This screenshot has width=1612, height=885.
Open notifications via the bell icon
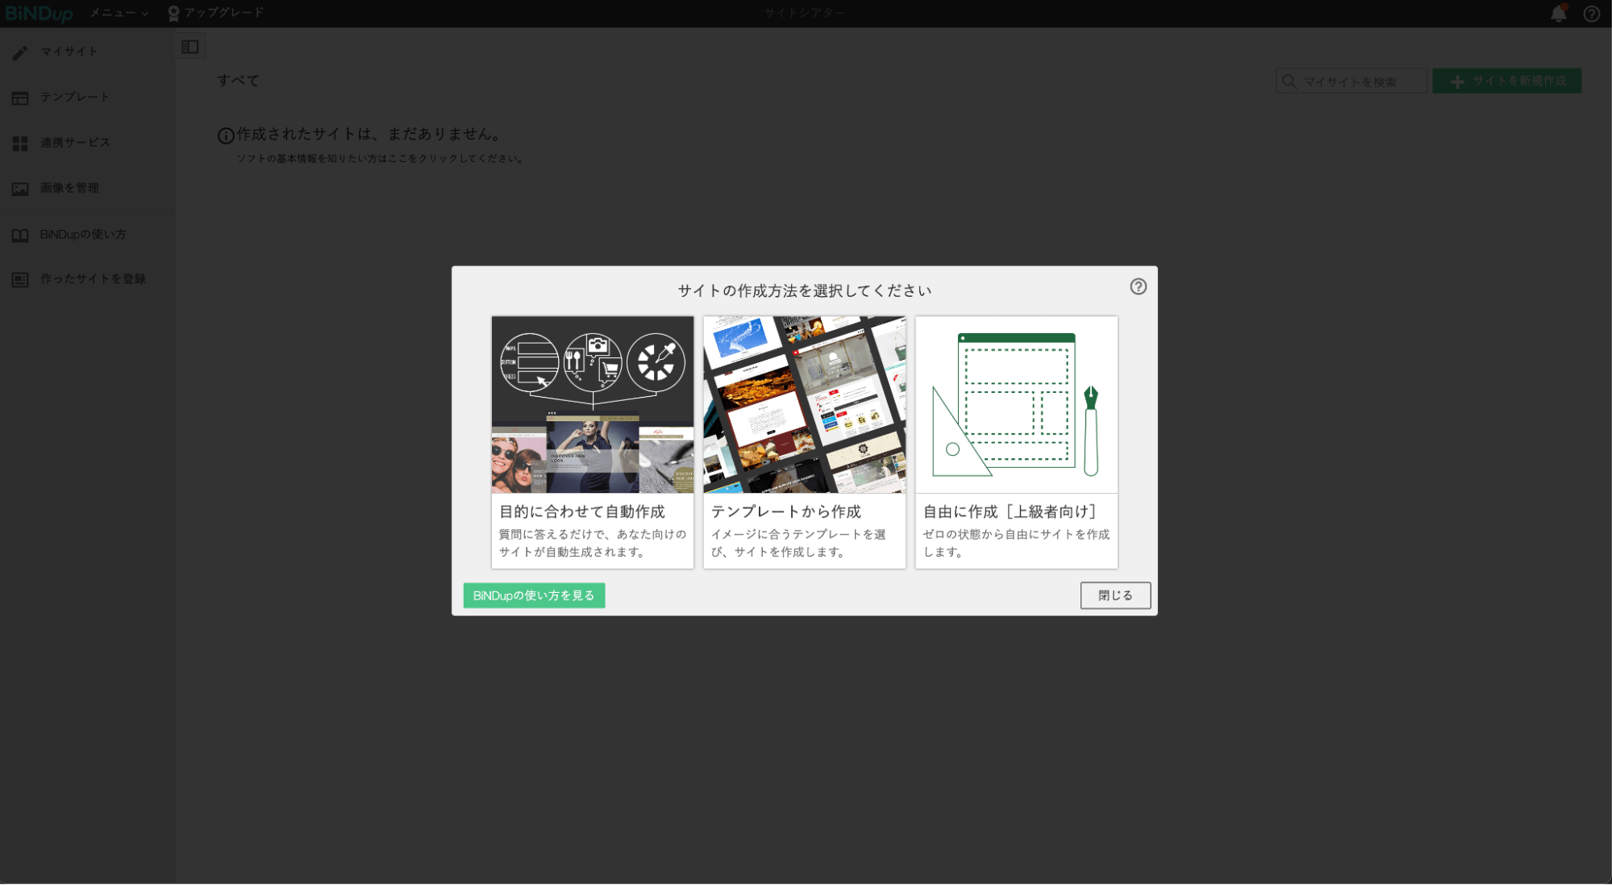point(1556,14)
